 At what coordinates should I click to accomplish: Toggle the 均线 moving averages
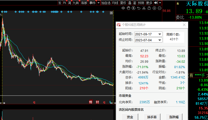tap(115, 3)
